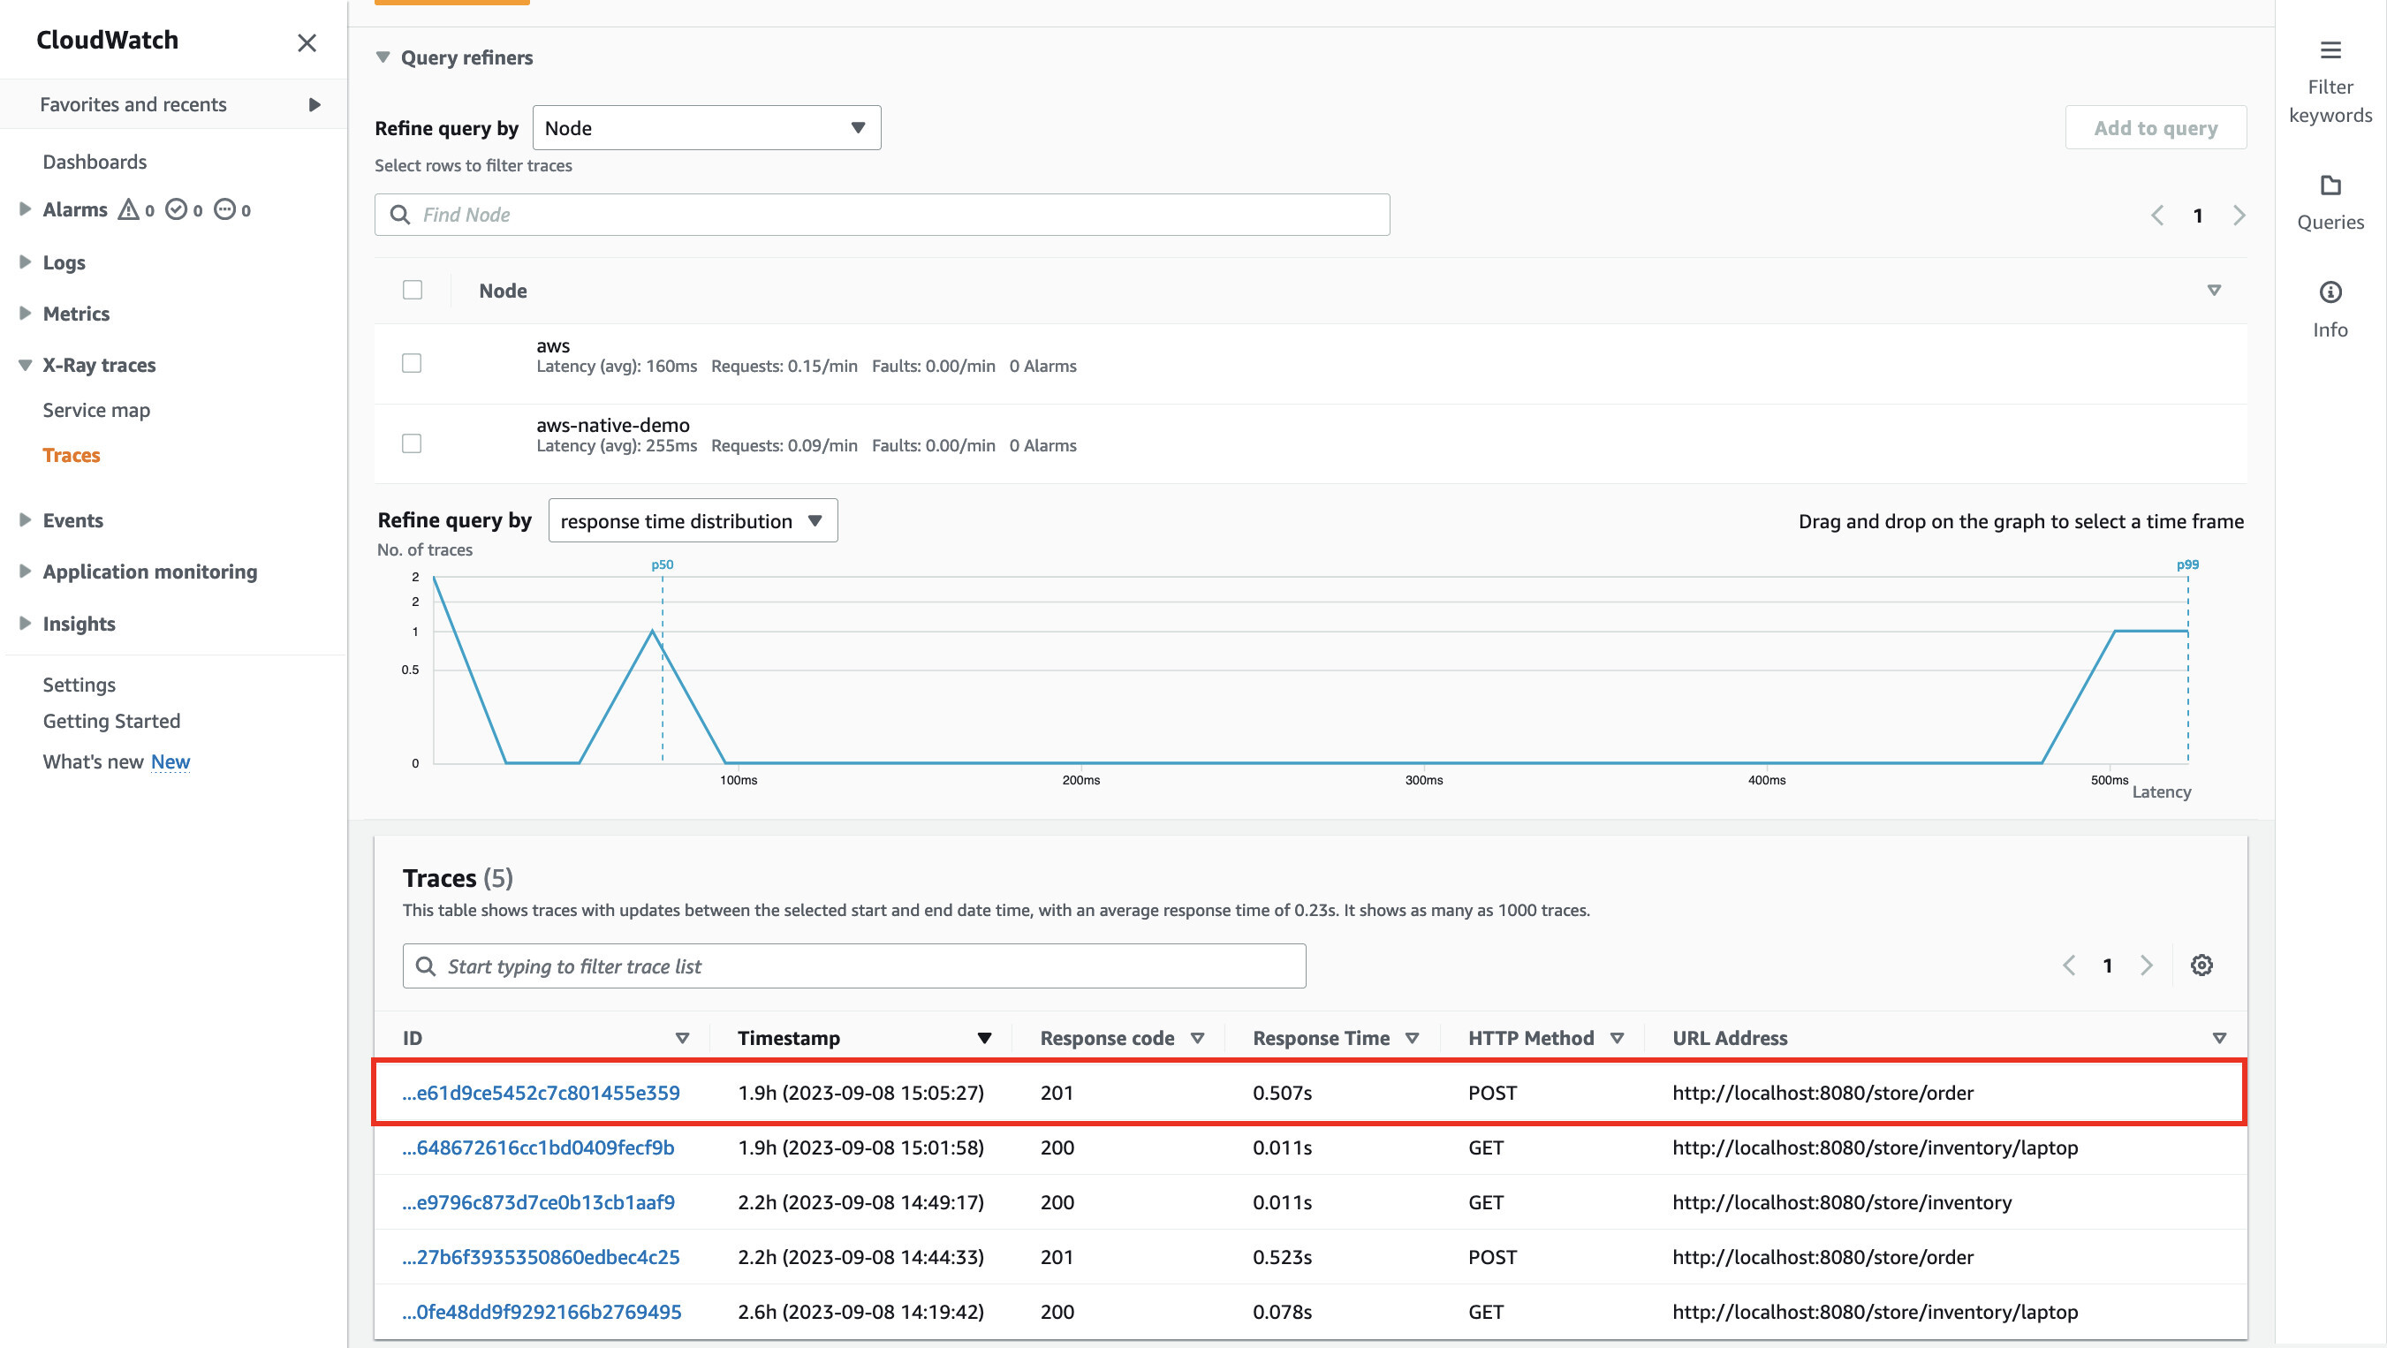The width and height of the screenshot is (2387, 1348).
Task: Open Service map under X-Ray traces
Action: (x=96, y=411)
